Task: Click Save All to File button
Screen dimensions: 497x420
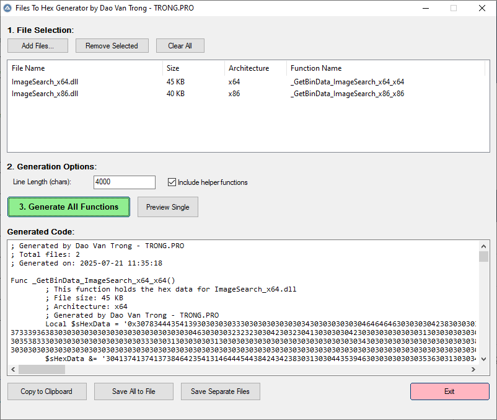Action: 134,391
